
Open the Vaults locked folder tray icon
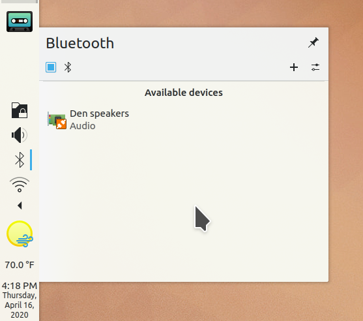pos(20,110)
